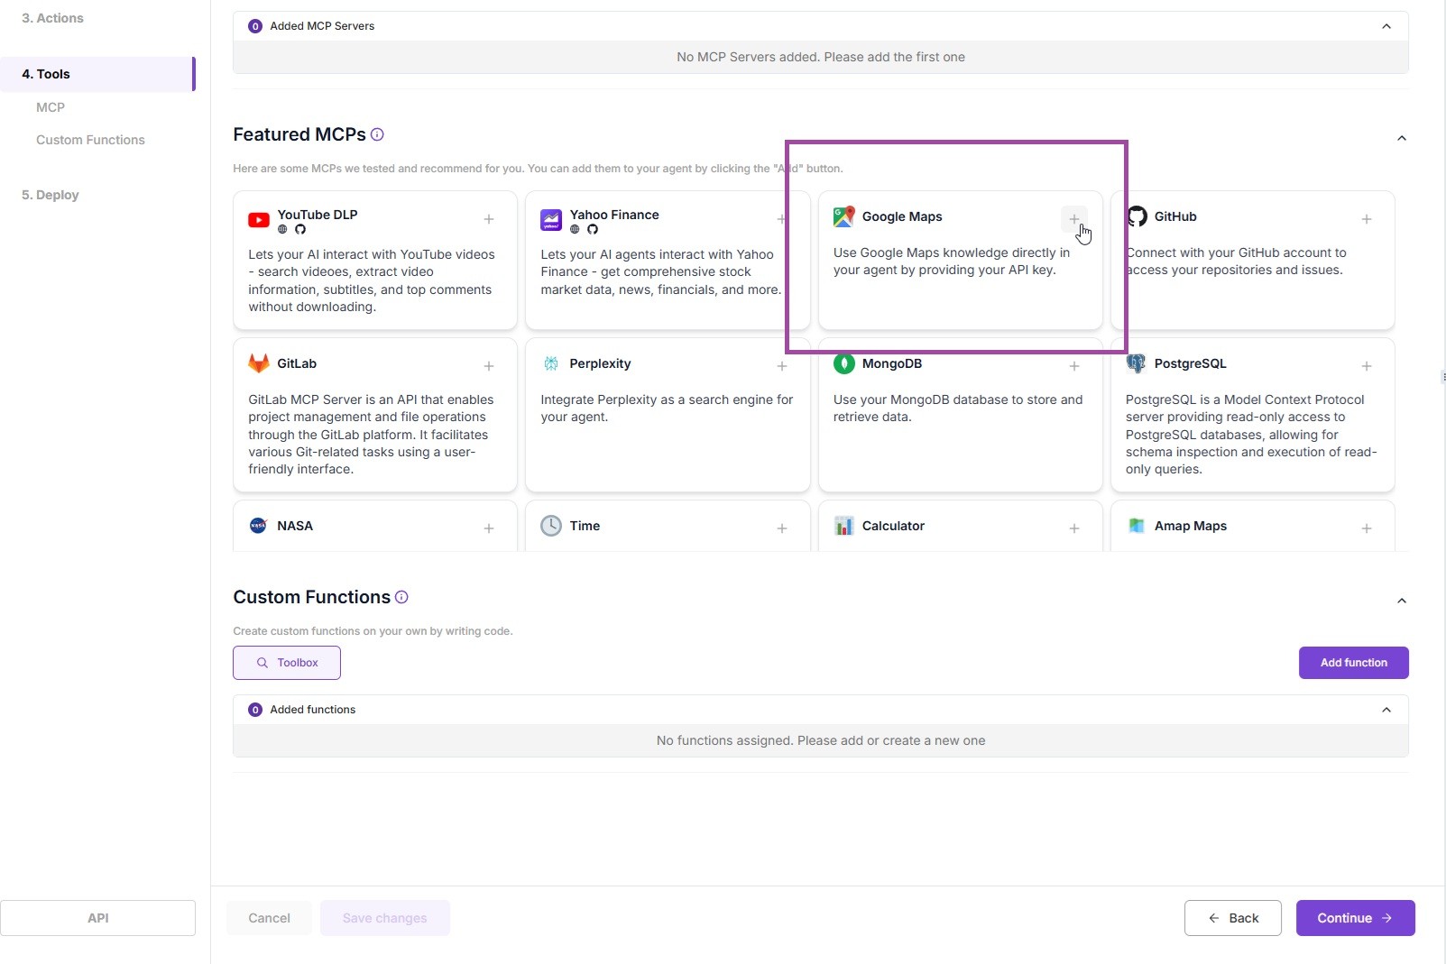Open the Yahoo Finance GitHub repository icon
This screenshot has width=1446, height=964.
pos(593,229)
